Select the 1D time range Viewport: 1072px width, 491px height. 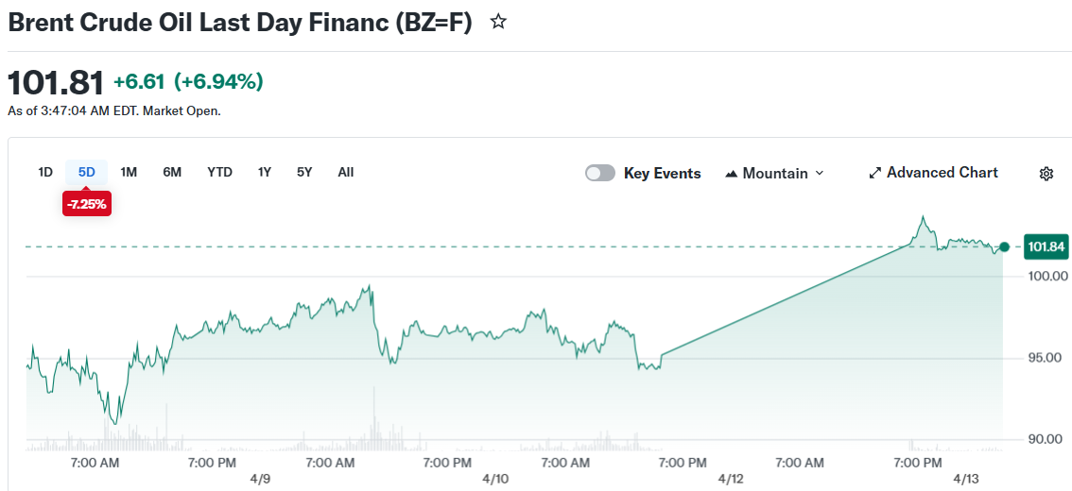pyautogui.click(x=45, y=172)
